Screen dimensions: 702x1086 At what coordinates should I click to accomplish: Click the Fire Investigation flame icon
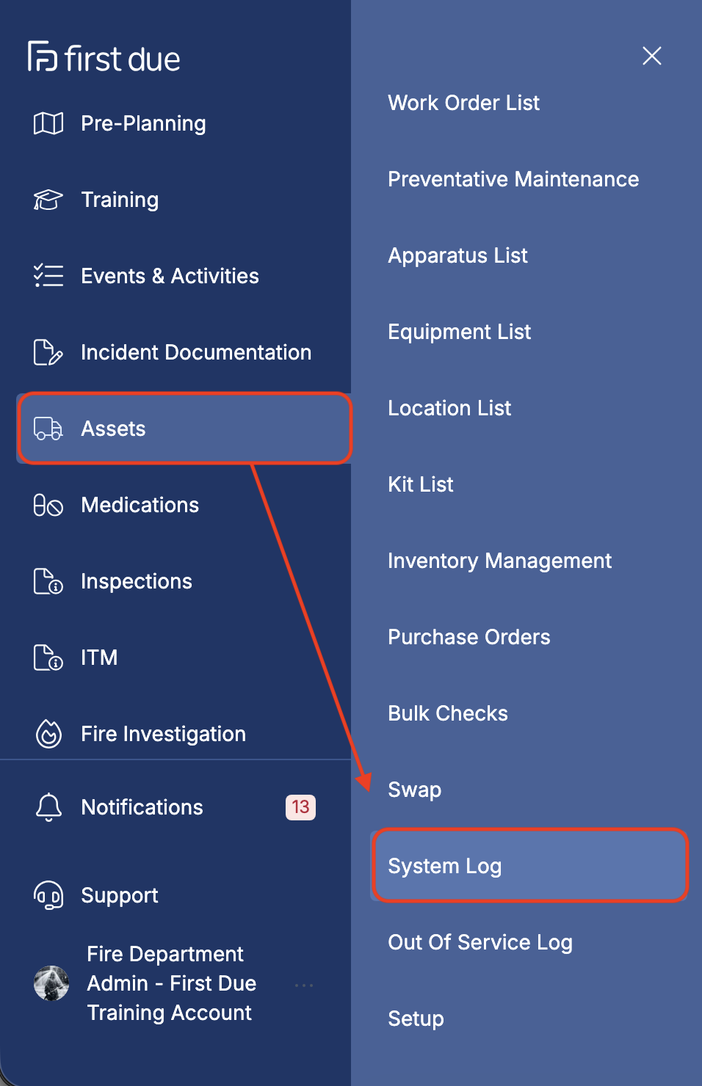[x=48, y=734]
